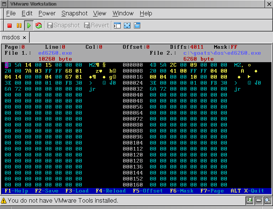Viewport: 273px width, 209px height.
Task: Click the '10260 byte' size text
Action: pyautogui.click(x=55, y=59)
